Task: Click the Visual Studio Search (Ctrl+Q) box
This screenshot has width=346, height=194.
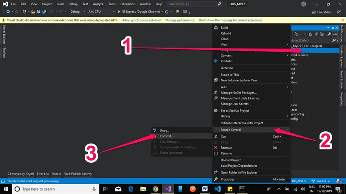Action: [x=194, y=4]
